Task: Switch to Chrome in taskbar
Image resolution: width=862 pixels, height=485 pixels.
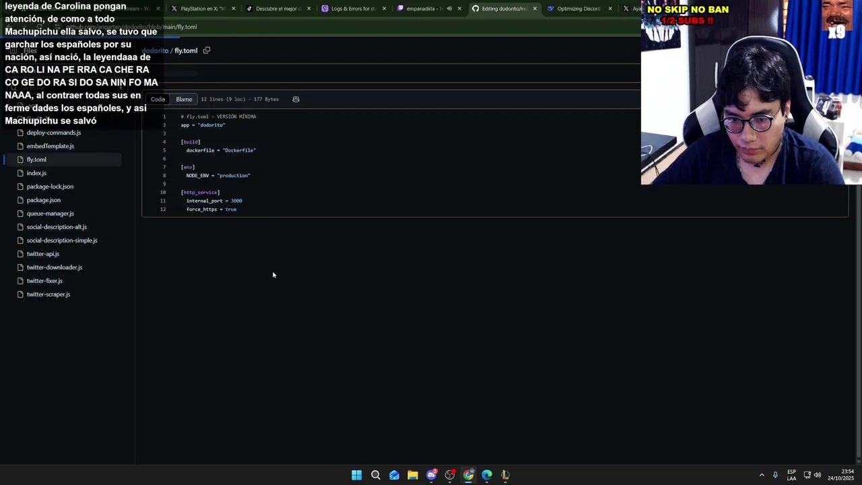Action: [468, 475]
